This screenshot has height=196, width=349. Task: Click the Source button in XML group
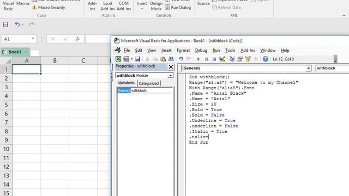click(x=203, y=3)
